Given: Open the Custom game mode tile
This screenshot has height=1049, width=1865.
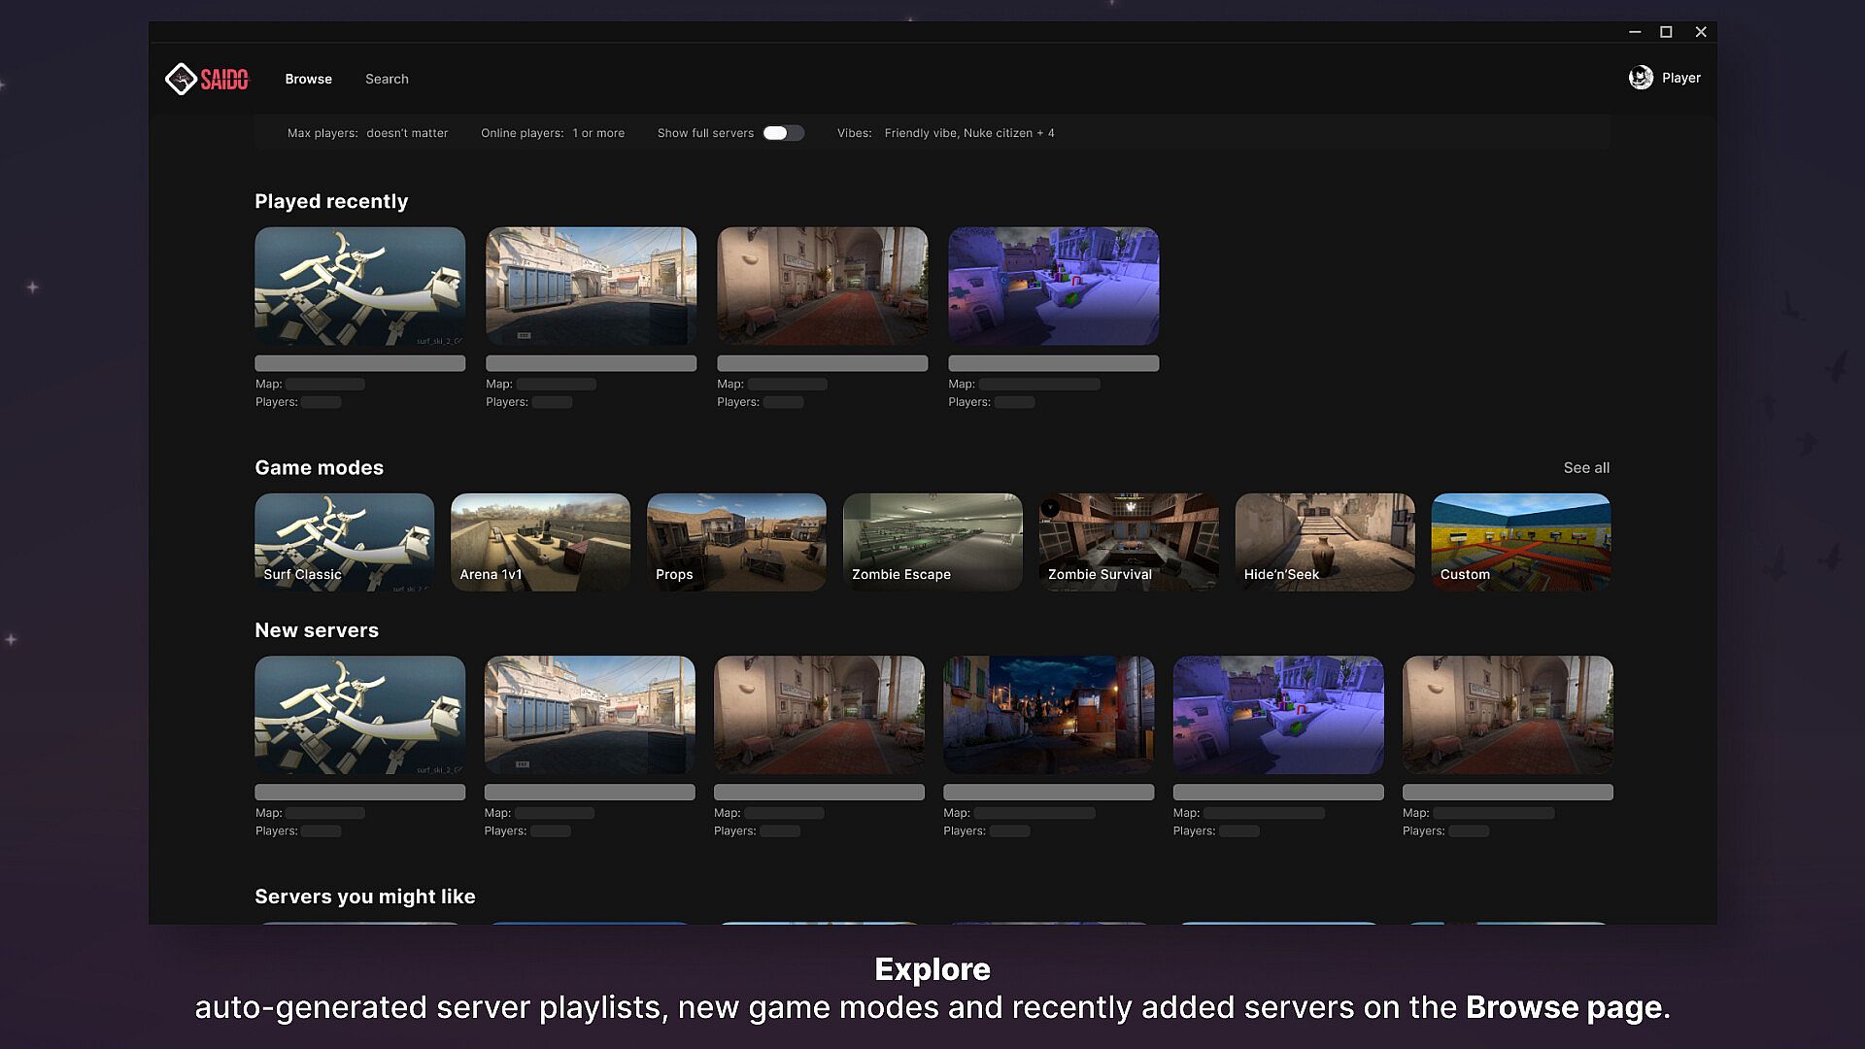Looking at the screenshot, I should 1520,542.
